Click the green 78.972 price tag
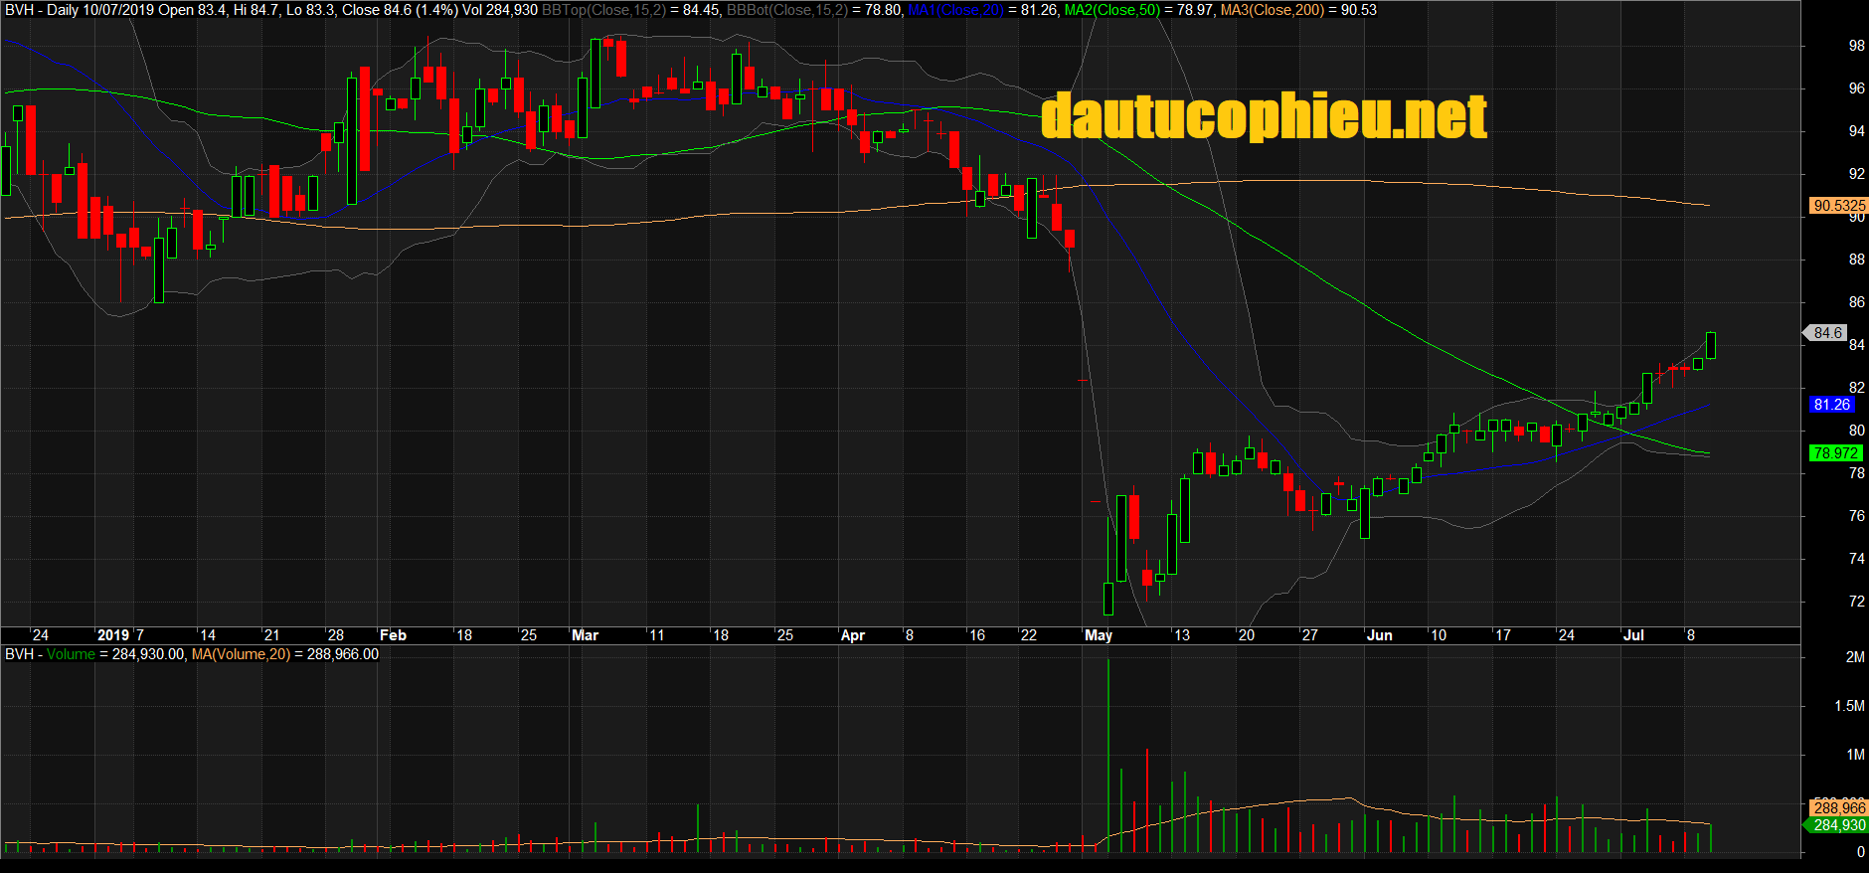Image resolution: width=1869 pixels, height=873 pixels. click(1835, 452)
